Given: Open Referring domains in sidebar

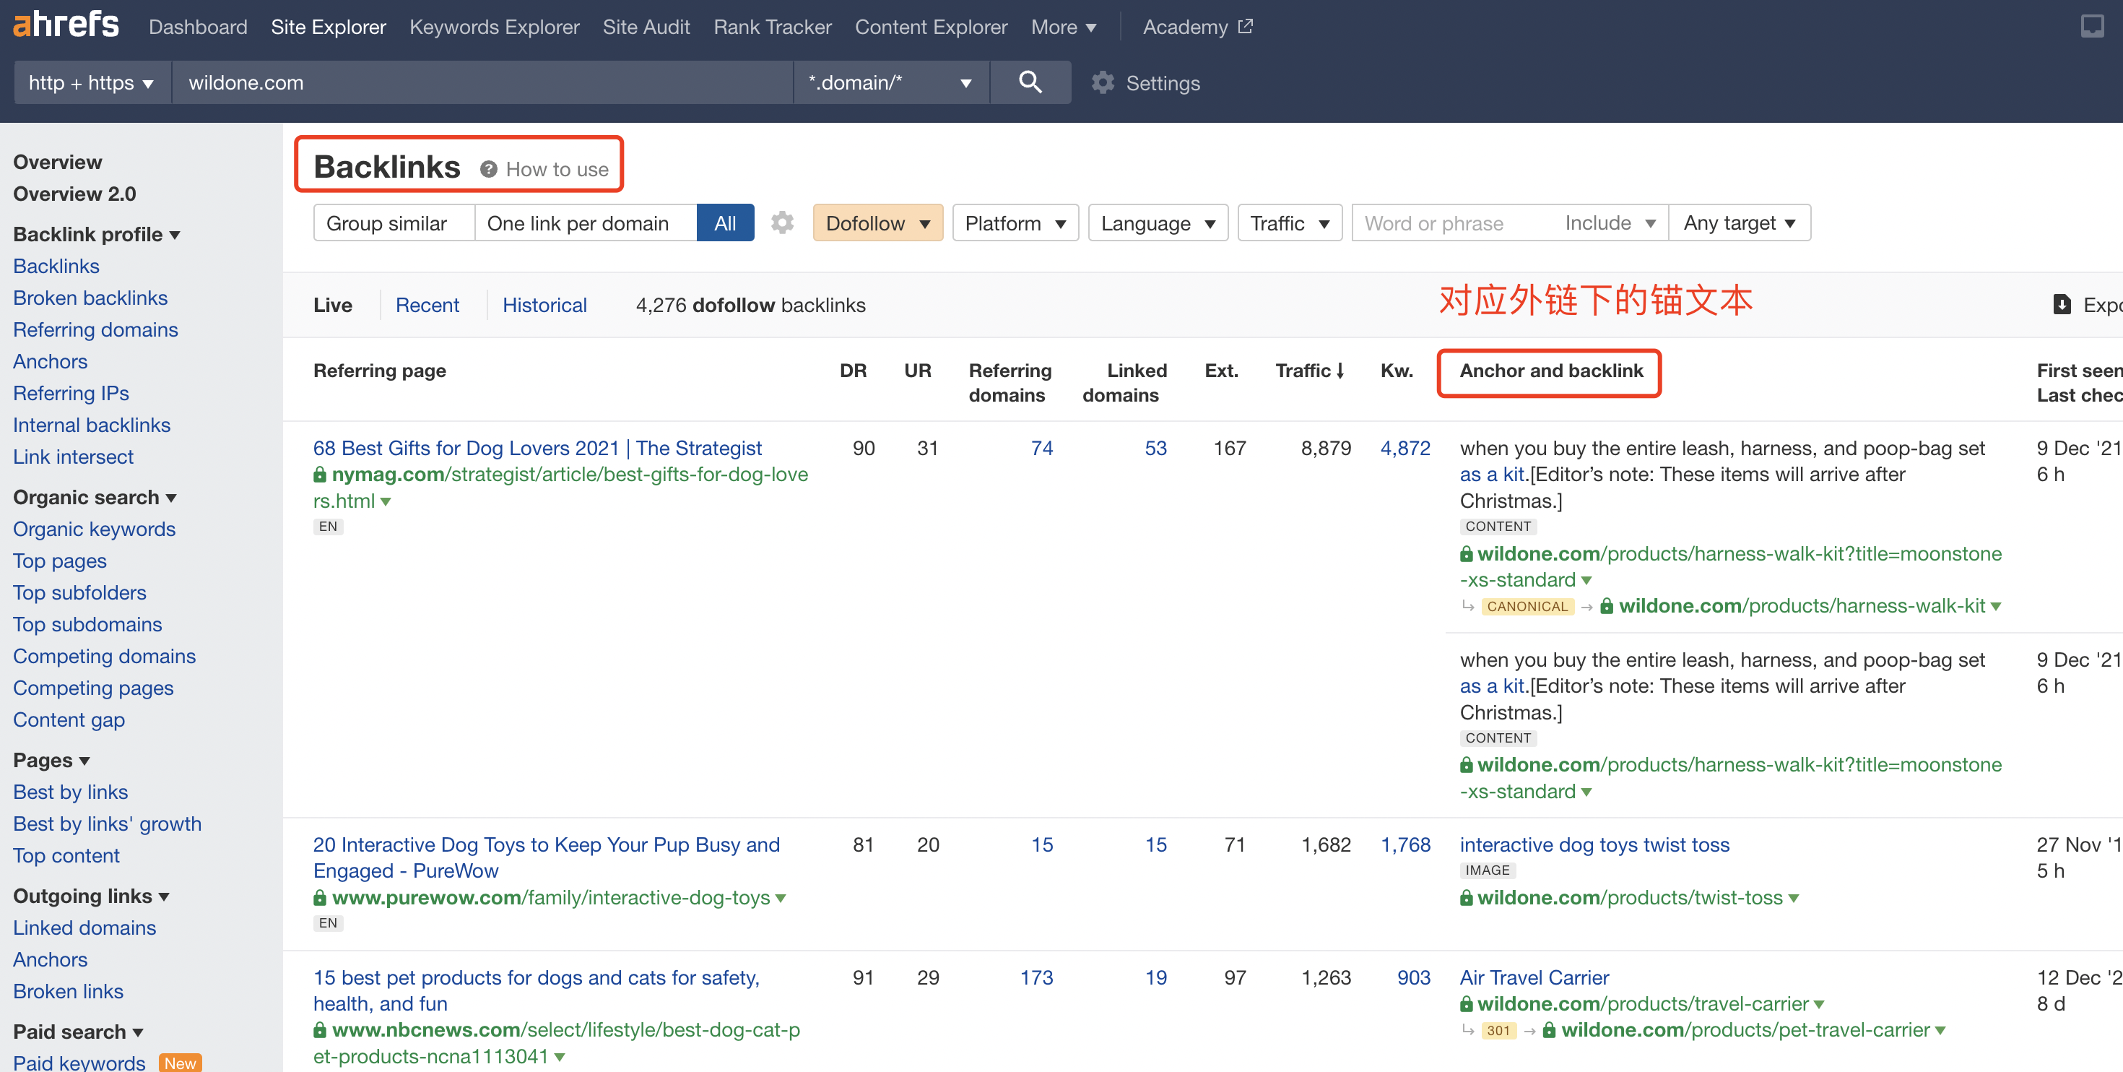Looking at the screenshot, I should pyautogui.click(x=95, y=330).
